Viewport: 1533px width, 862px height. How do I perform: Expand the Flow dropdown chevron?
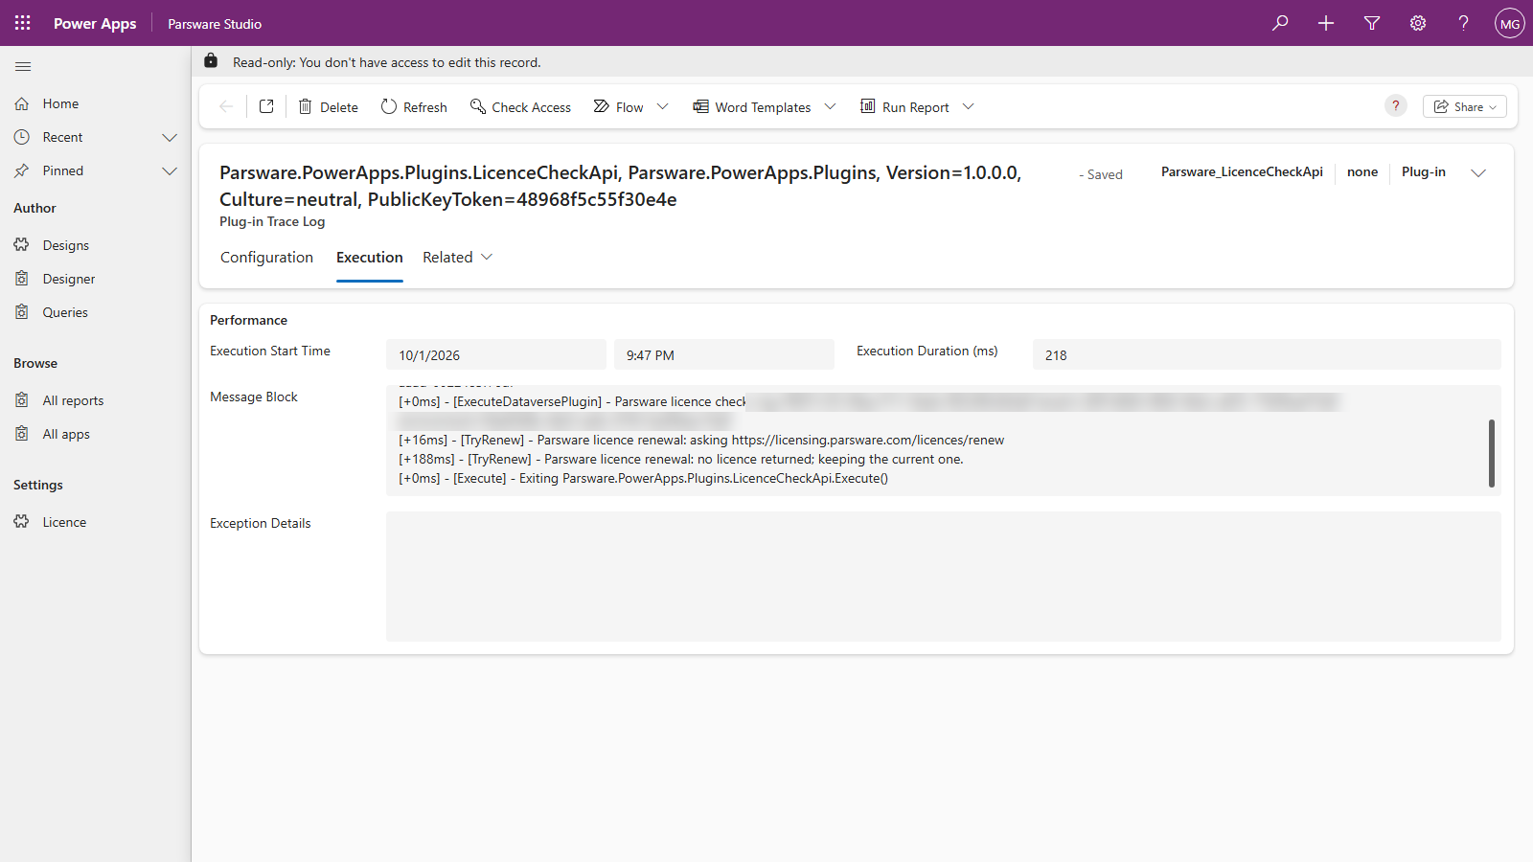pyautogui.click(x=662, y=106)
